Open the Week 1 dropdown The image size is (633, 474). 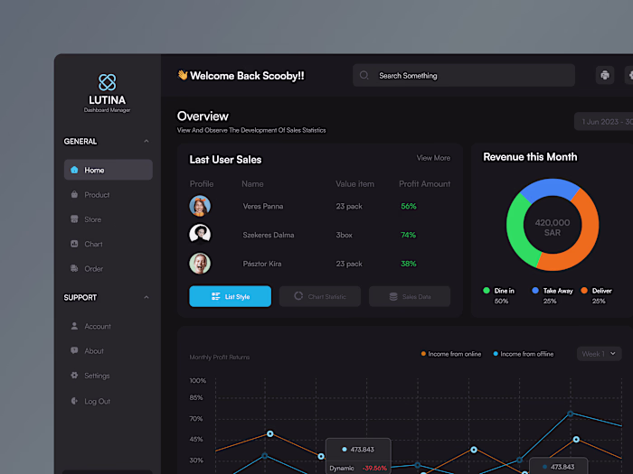[599, 354]
